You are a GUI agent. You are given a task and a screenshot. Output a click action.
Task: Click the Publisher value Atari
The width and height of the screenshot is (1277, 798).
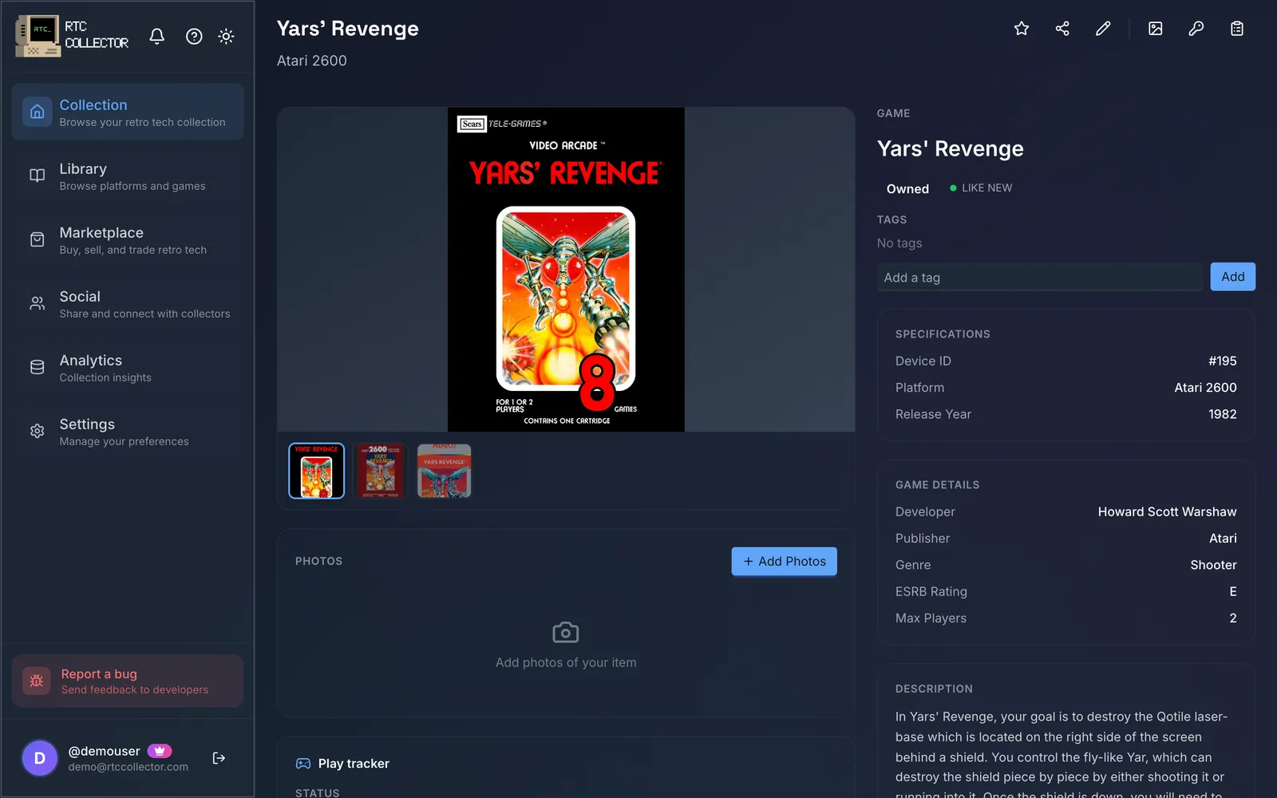point(1223,538)
